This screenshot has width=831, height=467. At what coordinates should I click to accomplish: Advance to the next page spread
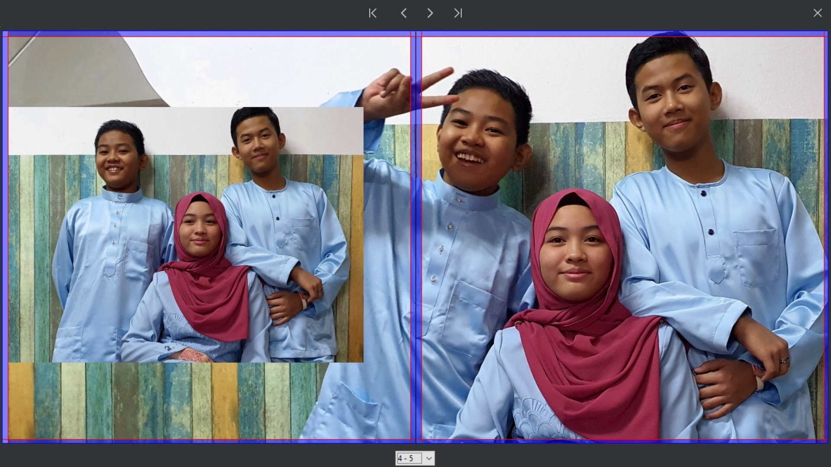(430, 13)
